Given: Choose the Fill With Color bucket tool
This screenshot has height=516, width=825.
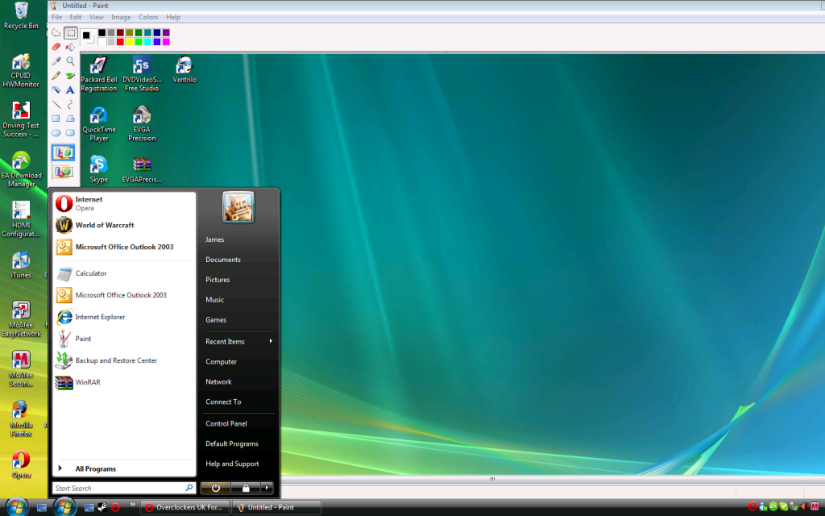Looking at the screenshot, I should pyautogui.click(x=71, y=47).
